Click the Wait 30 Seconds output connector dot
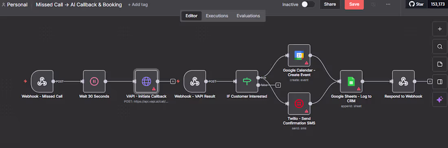The width and height of the screenshot is (448, 148). point(105,82)
